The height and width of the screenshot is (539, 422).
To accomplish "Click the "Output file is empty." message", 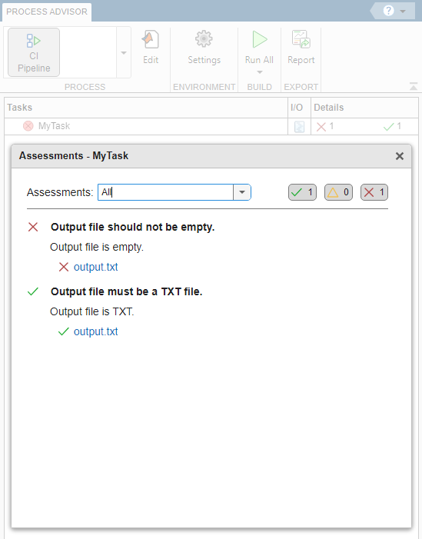I will (x=97, y=247).
